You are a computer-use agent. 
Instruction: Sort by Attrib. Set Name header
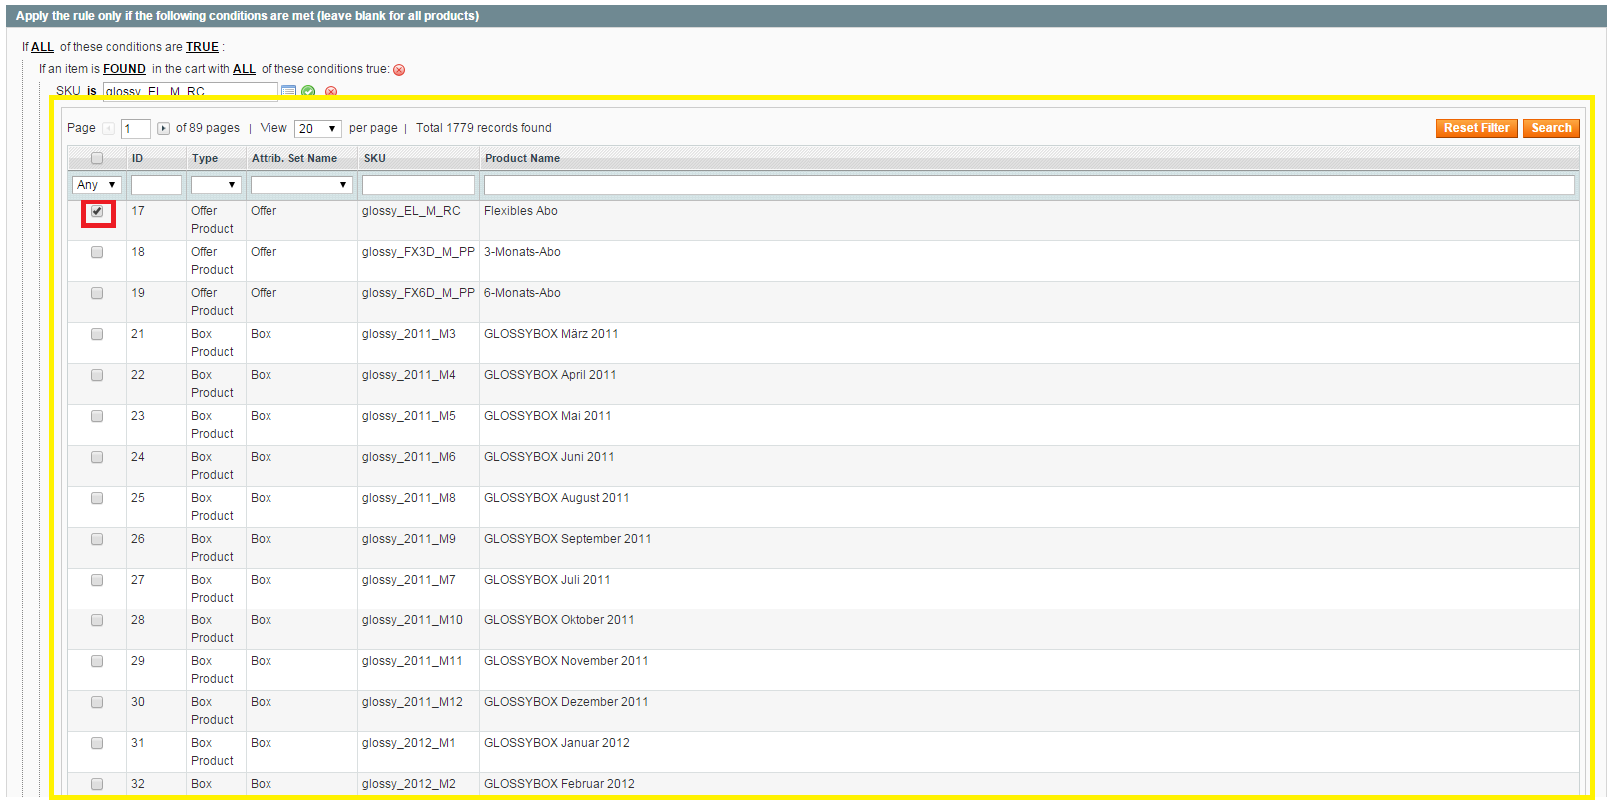[294, 158]
